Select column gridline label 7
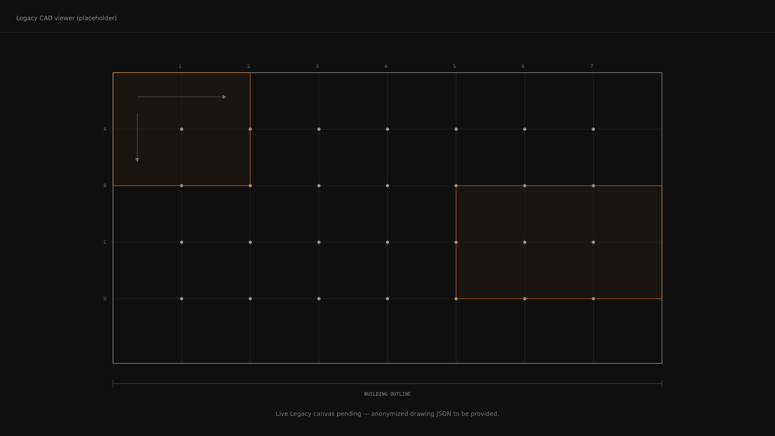Screen dimensions: 775x436 coord(592,66)
